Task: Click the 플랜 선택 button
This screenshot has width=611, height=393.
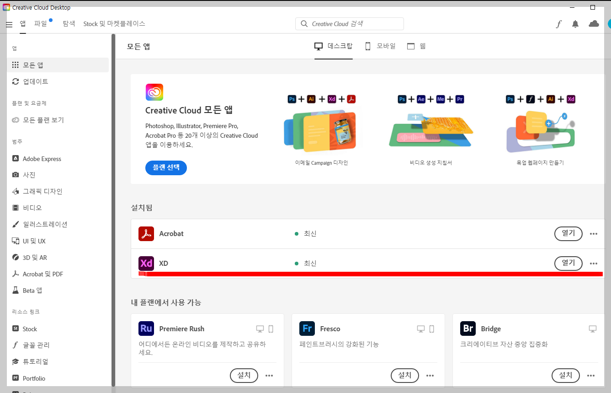Action: coord(166,168)
